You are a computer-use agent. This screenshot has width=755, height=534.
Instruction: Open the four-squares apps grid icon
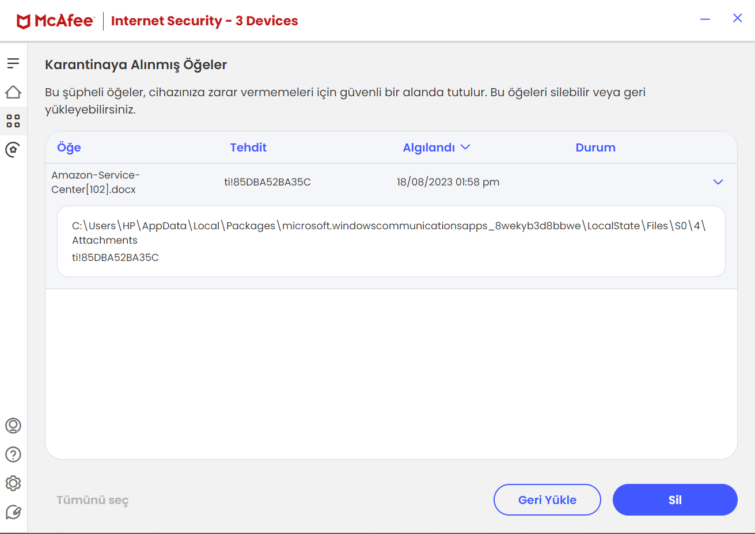[x=13, y=121]
